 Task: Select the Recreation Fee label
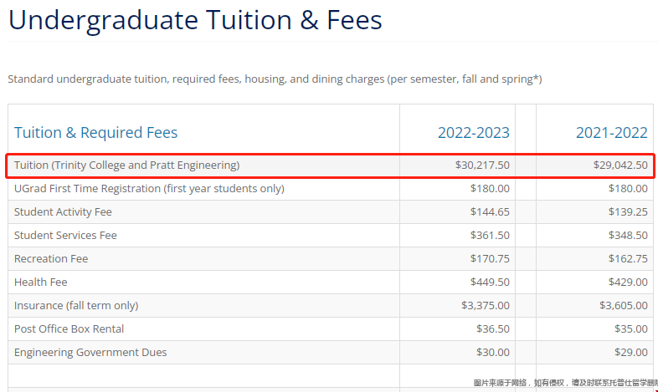click(51, 258)
